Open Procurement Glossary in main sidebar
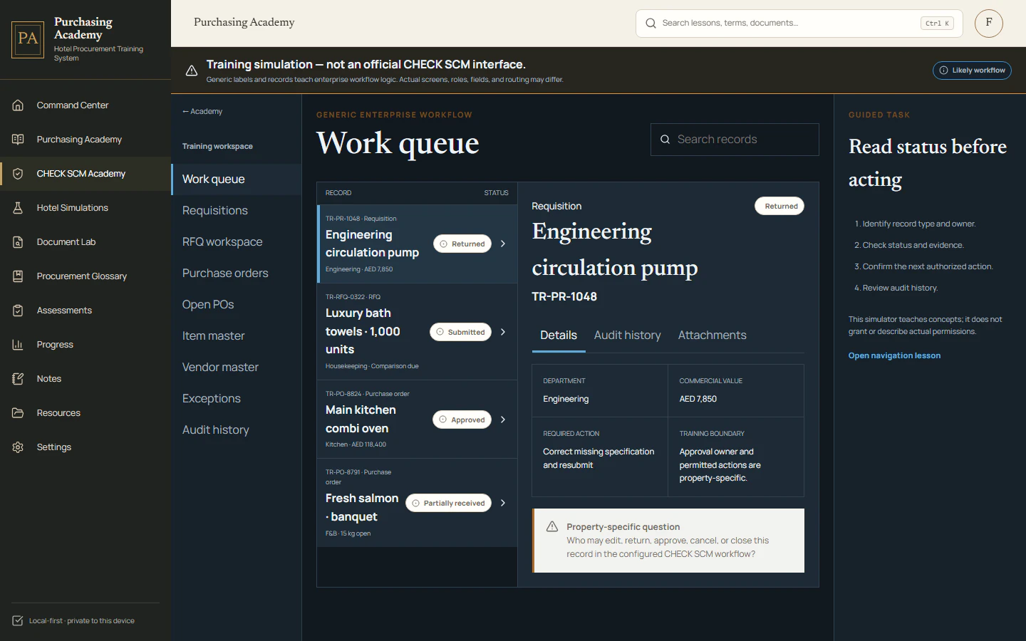 [85, 276]
